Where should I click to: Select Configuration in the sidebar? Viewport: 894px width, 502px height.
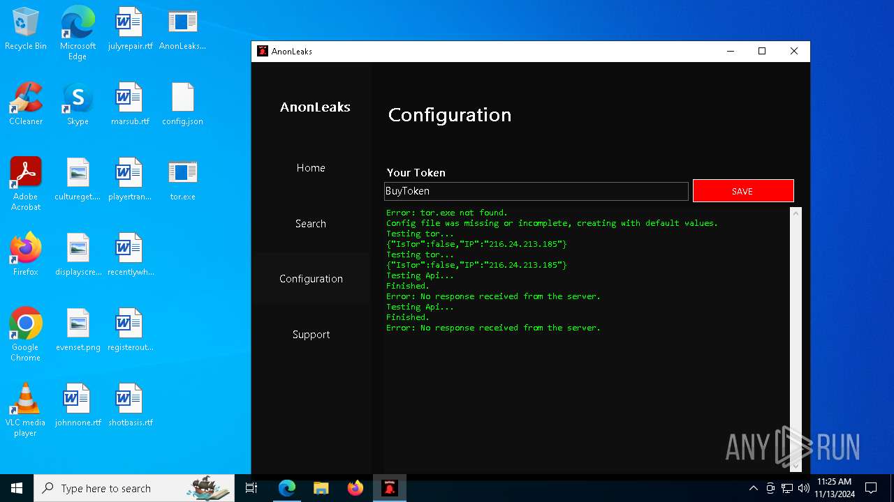(x=311, y=279)
